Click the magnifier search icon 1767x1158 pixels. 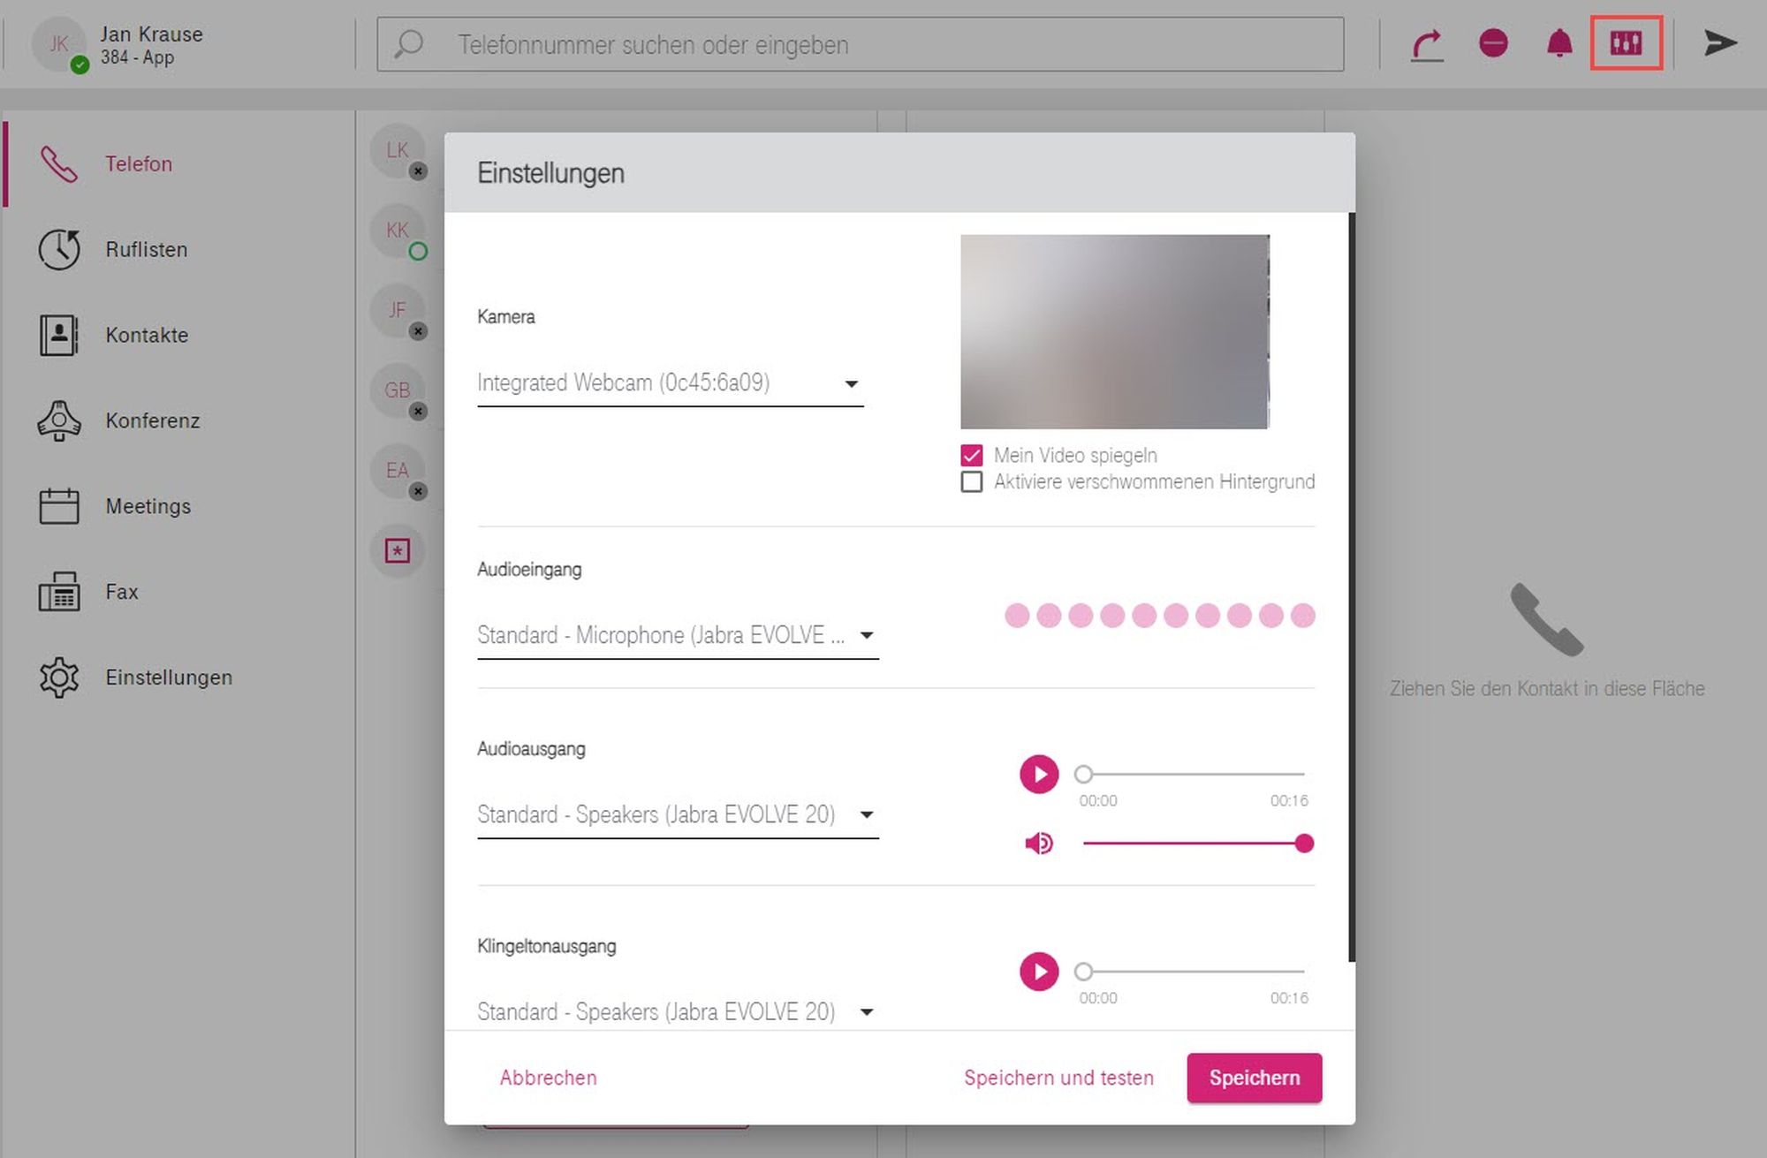click(409, 44)
